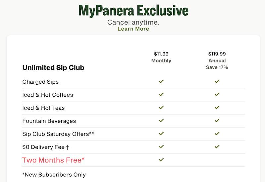Click Annual checkmark for Fountain Beverages

click(x=217, y=121)
